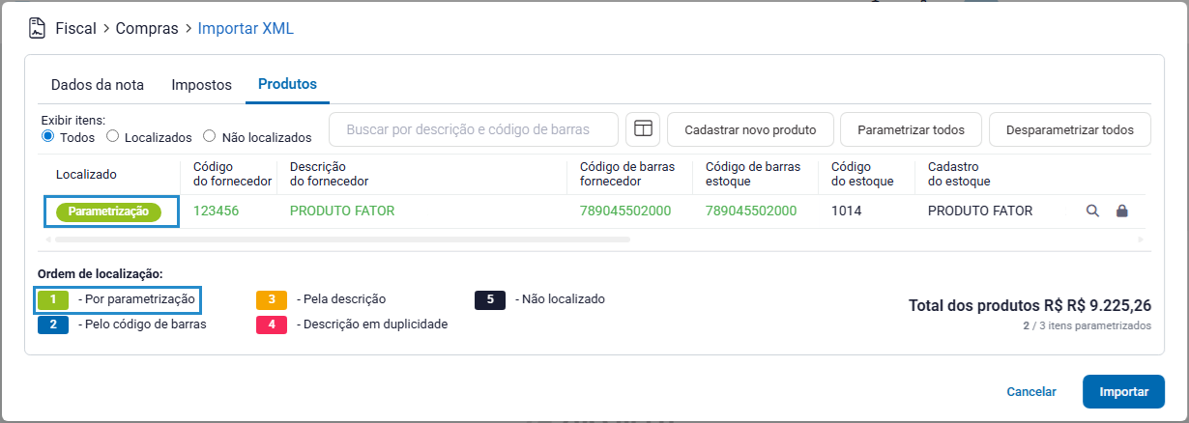Click 'Desparametrizar todos' button
This screenshot has width=1189, height=423.
click(1069, 129)
